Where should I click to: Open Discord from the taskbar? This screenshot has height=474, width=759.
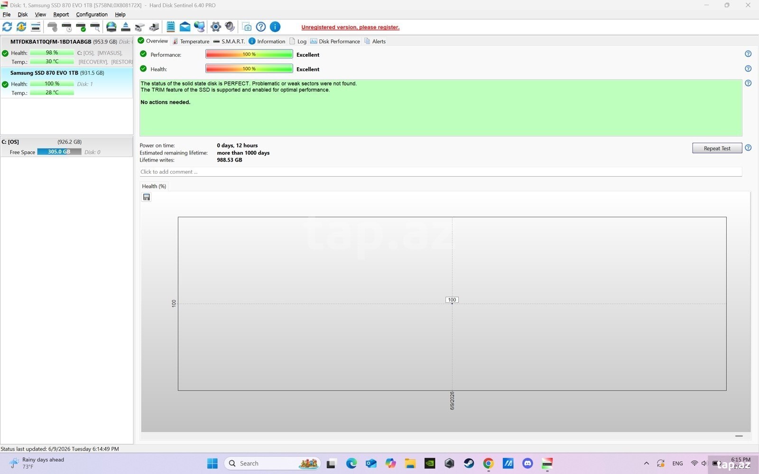click(x=528, y=463)
